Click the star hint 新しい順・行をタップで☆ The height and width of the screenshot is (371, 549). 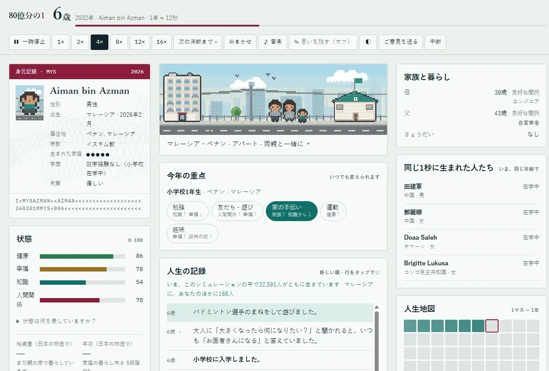coord(349,272)
